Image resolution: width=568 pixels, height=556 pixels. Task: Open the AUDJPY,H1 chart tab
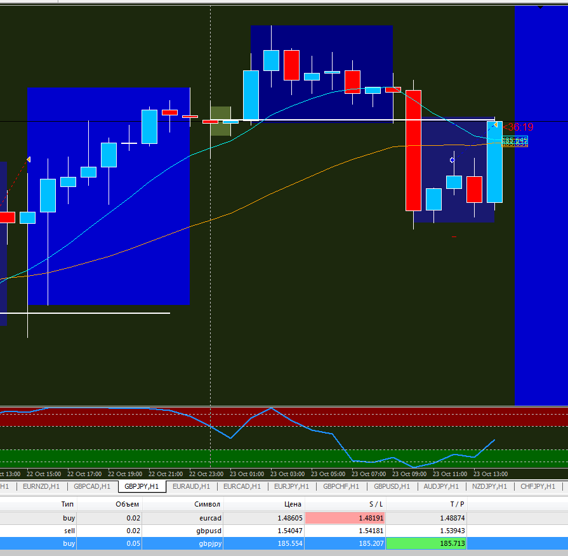pos(441,486)
